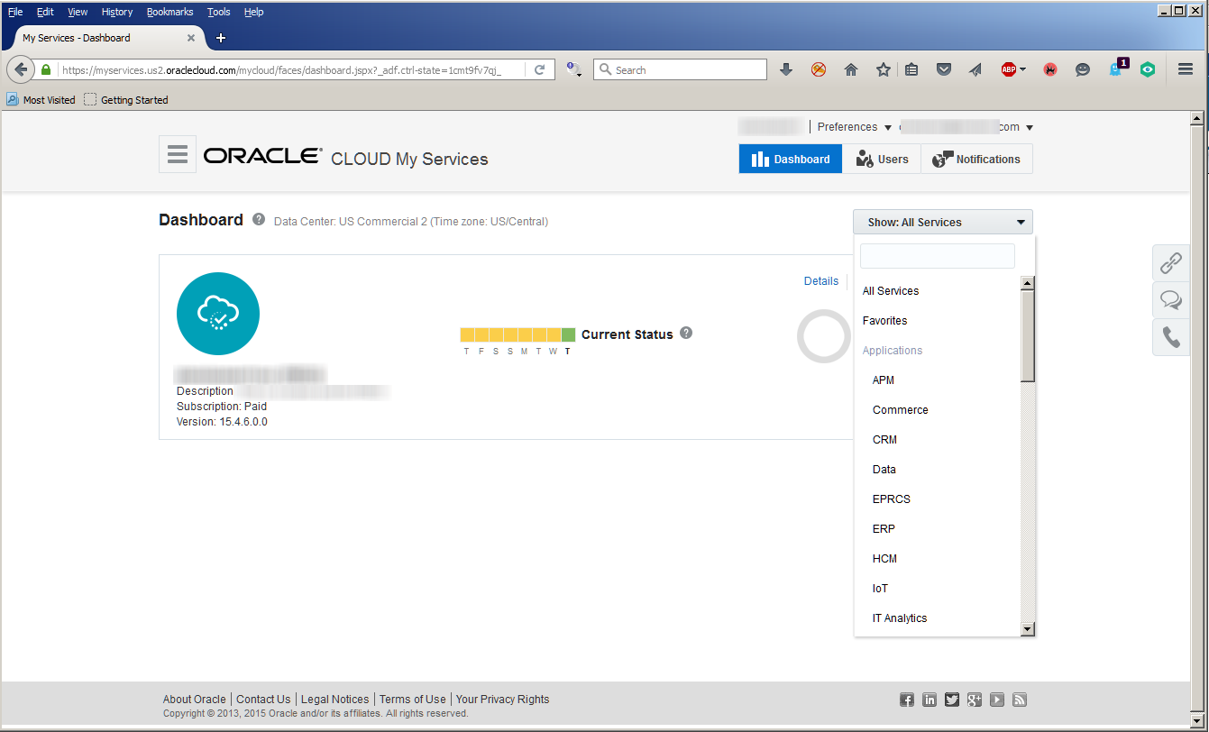
Task: Bookmark this page with the star icon
Action: (884, 69)
